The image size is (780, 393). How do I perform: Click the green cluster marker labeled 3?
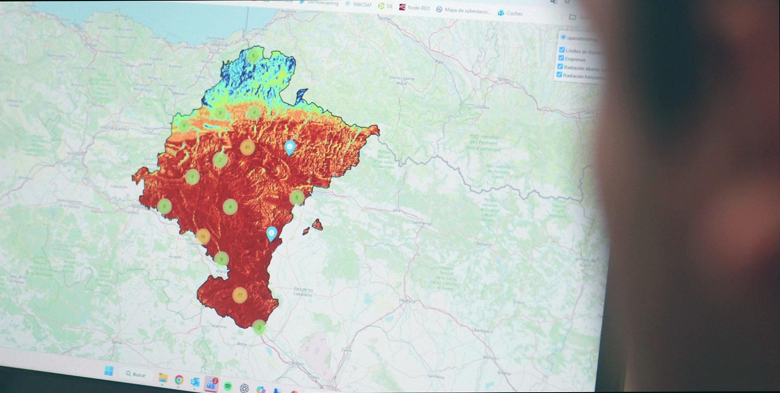click(259, 327)
